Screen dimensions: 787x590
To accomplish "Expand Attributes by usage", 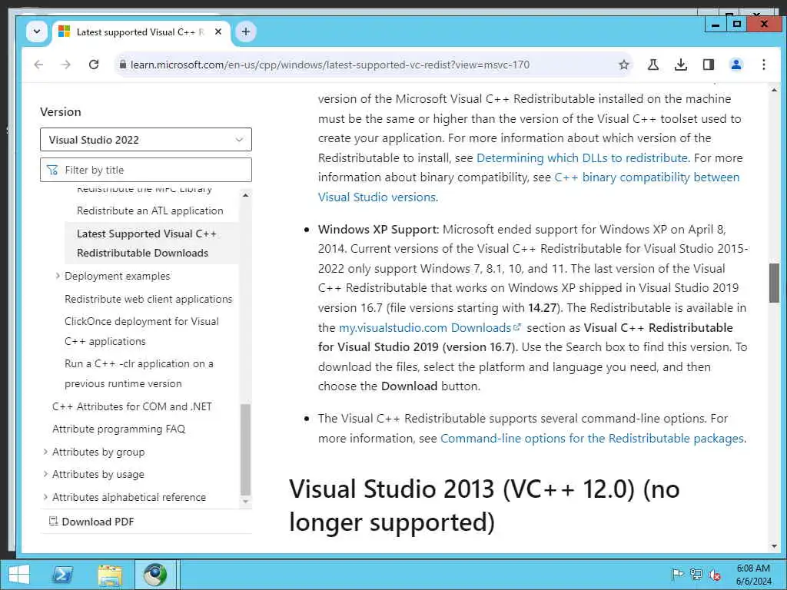I will [45, 474].
